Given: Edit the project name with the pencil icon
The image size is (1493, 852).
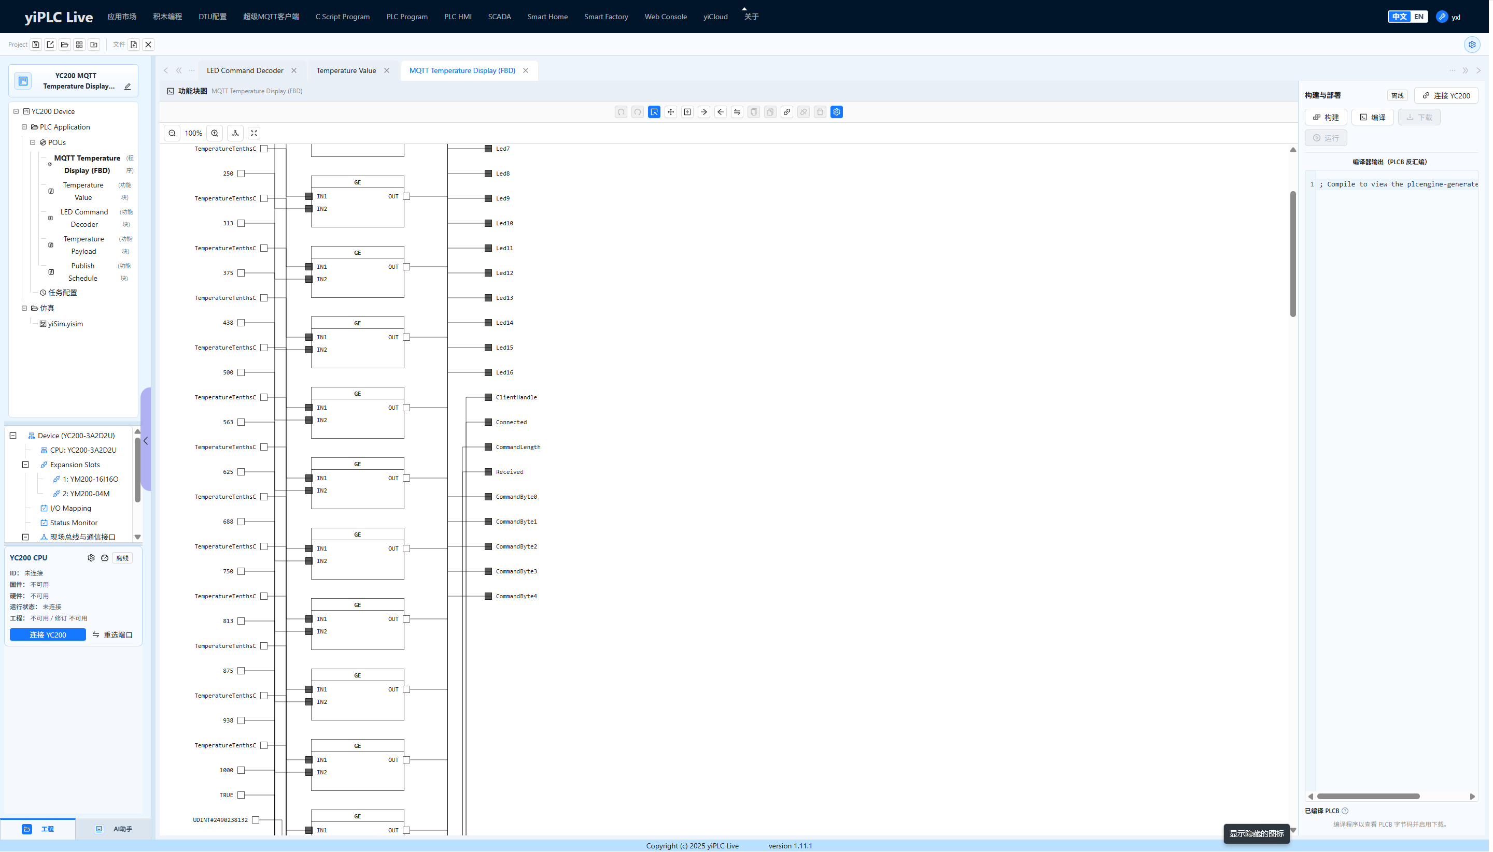Looking at the screenshot, I should [128, 86].
